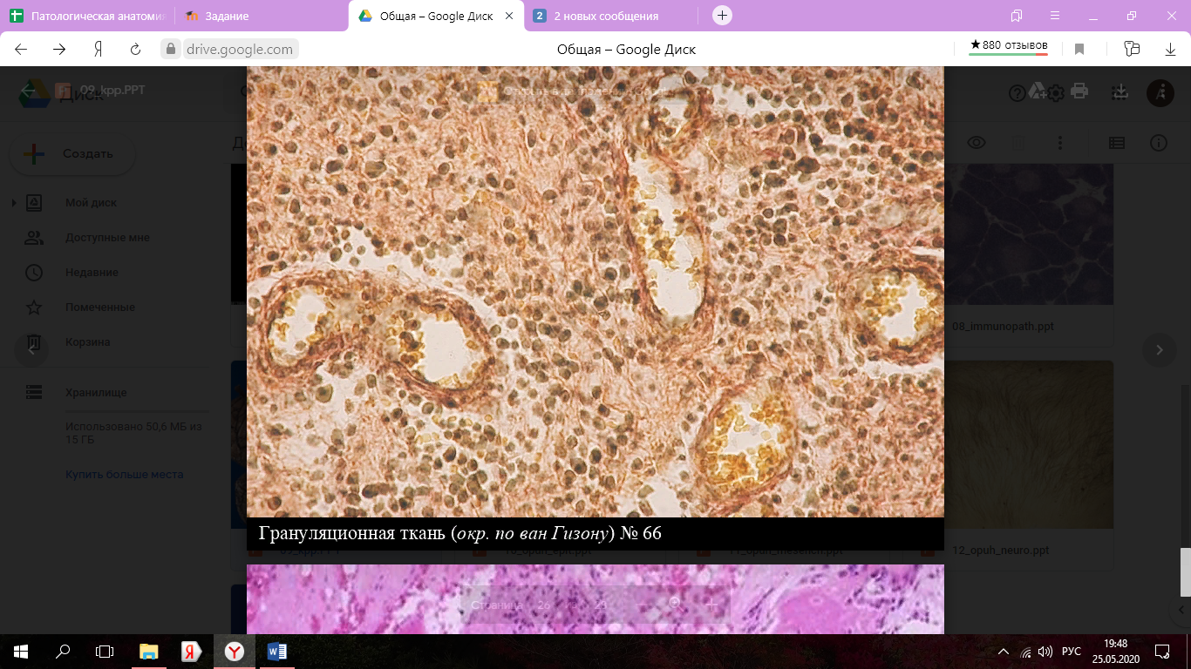The width and height of the screenshot is (1191, 669).
Task: Open Yandex app from taskbar
Action: (192, 651)
